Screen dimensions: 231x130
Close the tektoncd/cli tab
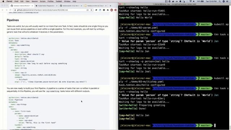[81, 6]
